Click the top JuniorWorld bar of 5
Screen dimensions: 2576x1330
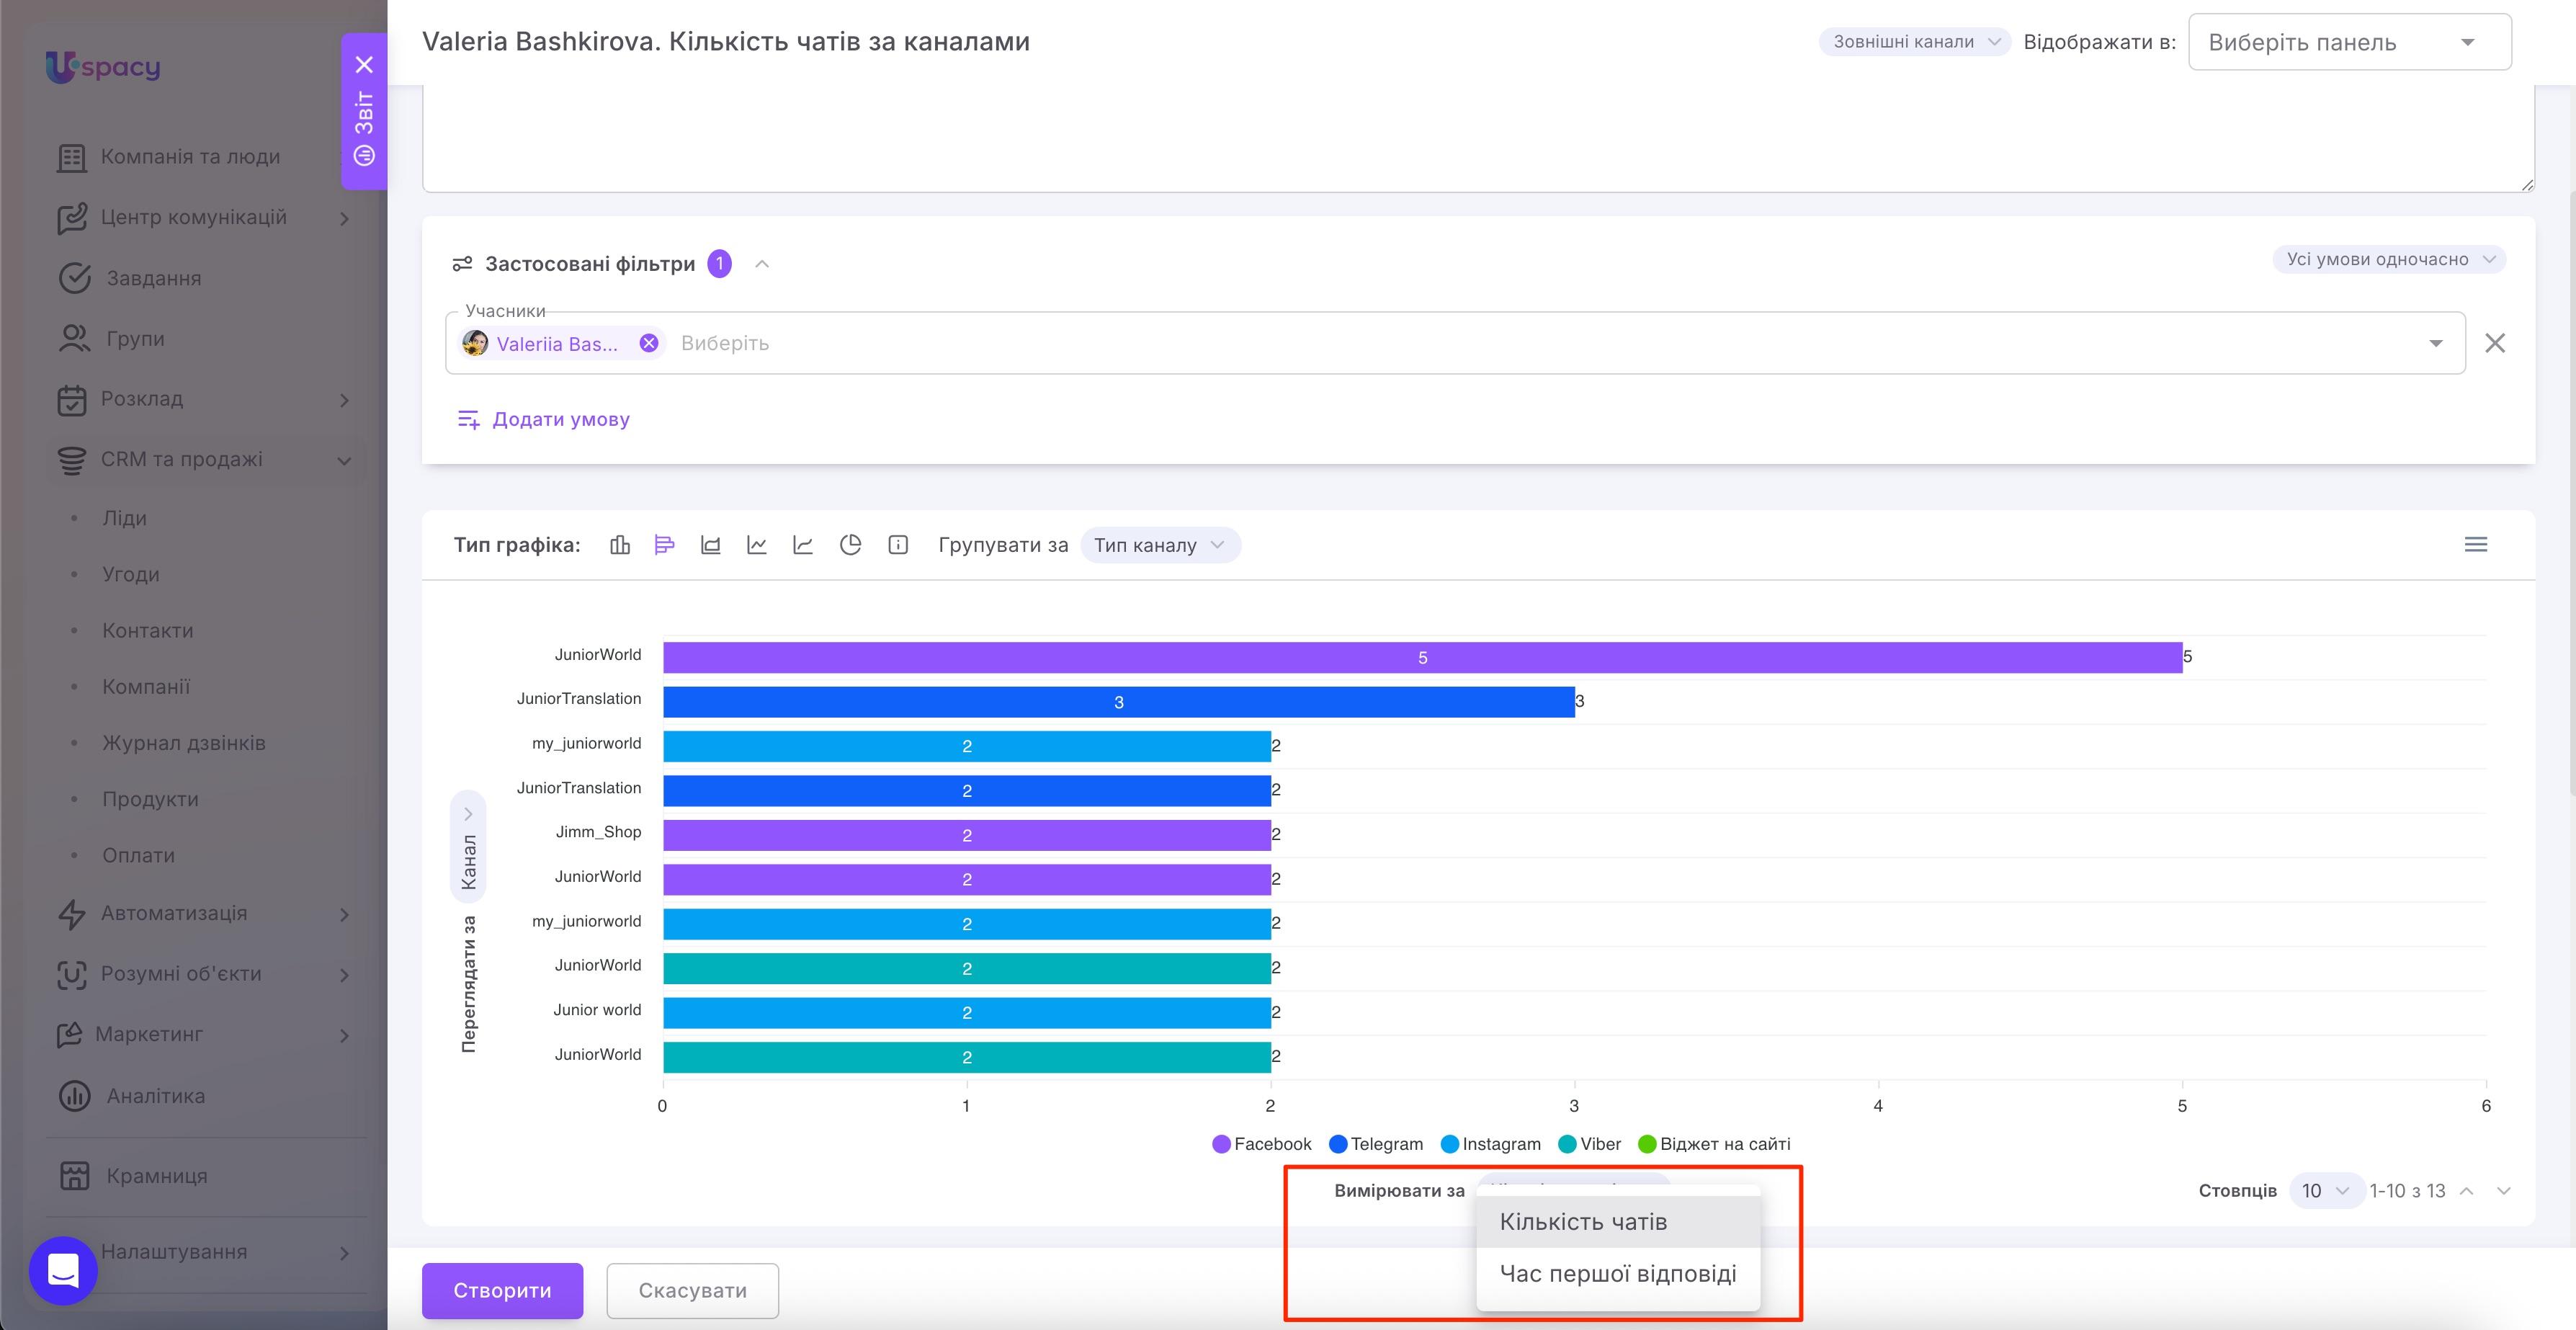(x=1422, y=657)
